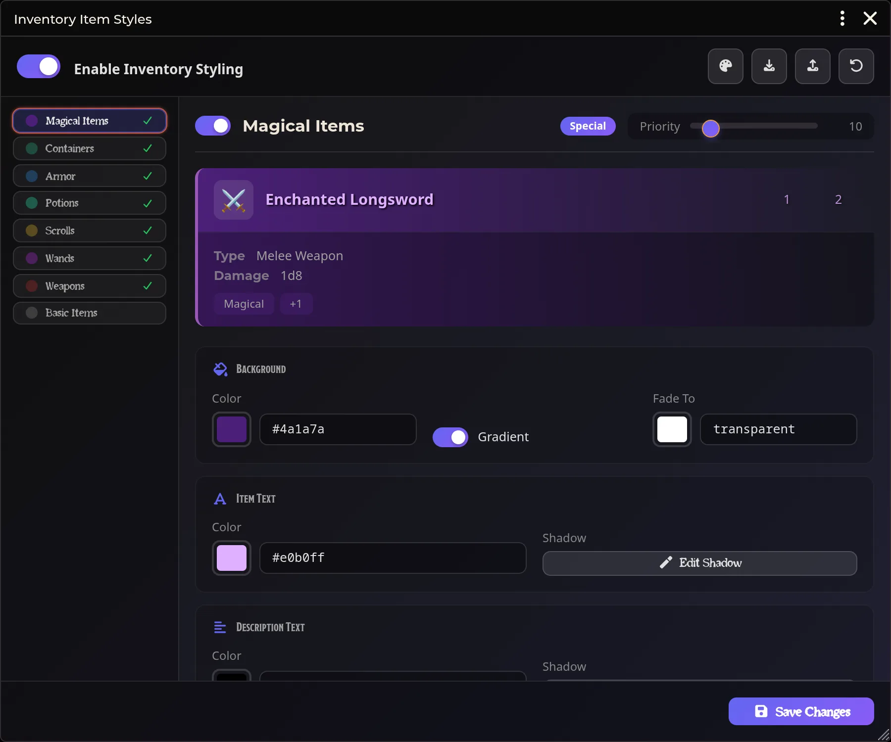Viewport: 891px width, 742px height.
Task: Select the Basic Items category
Action: coord(90,313)
